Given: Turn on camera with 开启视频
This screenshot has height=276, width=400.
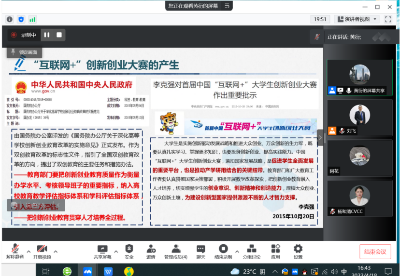Looking at the screenshot, I should point(42,251).
